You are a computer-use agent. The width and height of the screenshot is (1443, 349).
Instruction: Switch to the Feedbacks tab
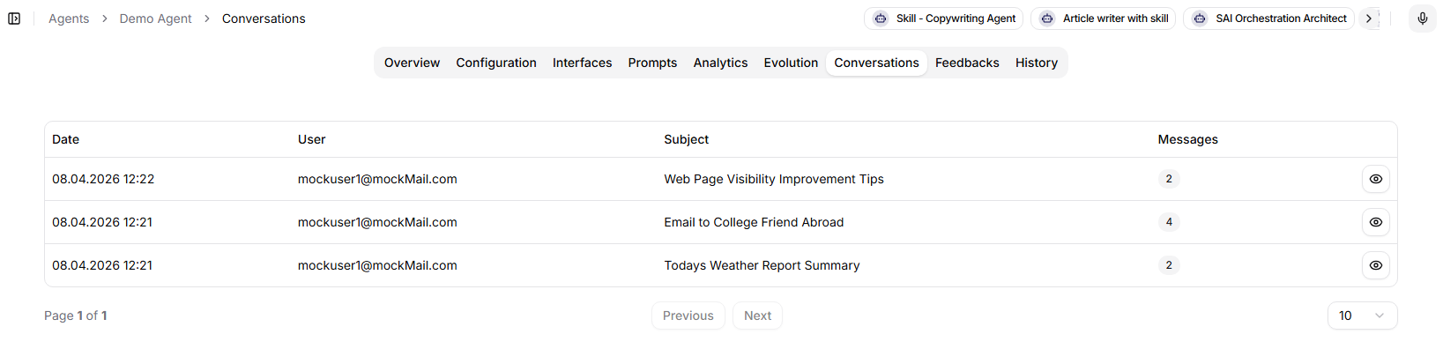click(x=967, y=63)
